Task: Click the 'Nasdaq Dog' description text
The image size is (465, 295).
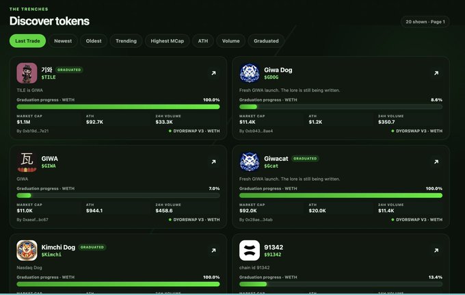Action: click(29, 268)
